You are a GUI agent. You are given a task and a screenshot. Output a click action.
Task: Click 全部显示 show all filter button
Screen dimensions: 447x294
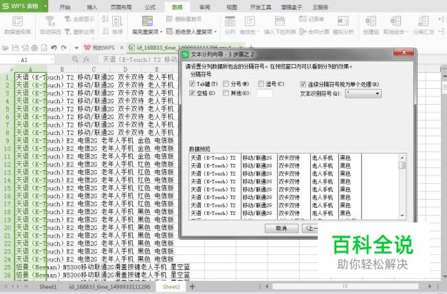79,19
